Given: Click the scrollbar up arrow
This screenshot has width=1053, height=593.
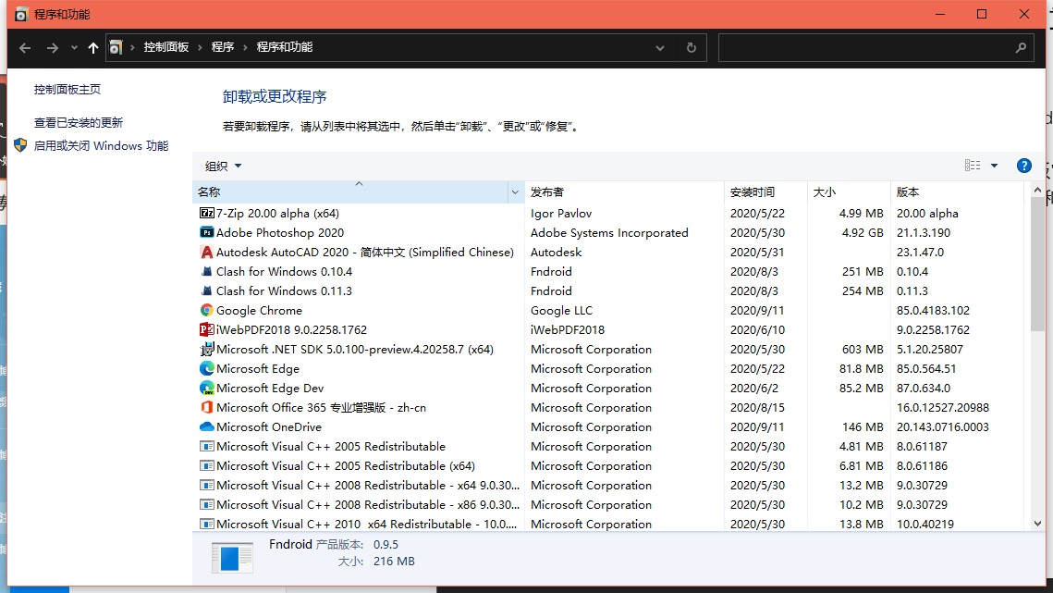Looking at the screenshot, I should tap(1037, 191).
